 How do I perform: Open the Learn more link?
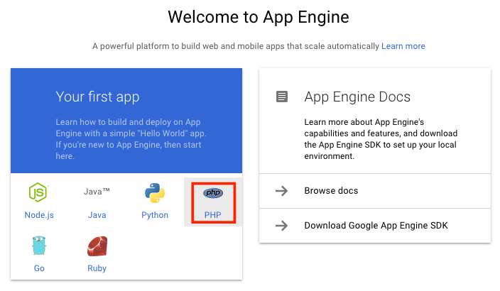403,46
